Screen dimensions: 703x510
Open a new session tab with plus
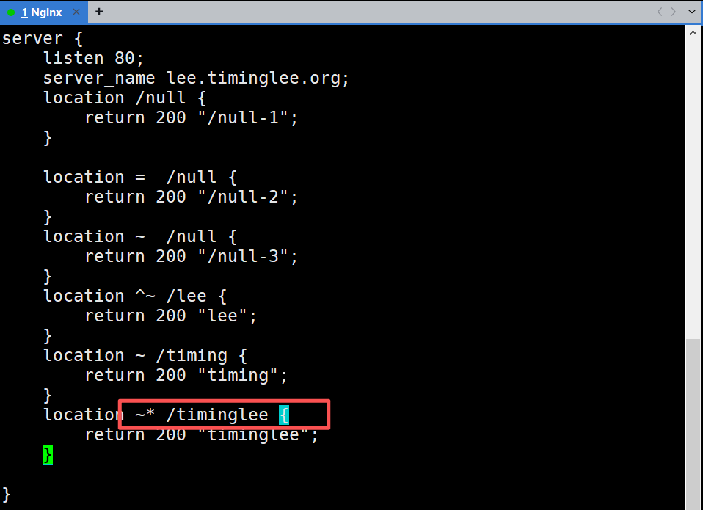pos(99,12)
